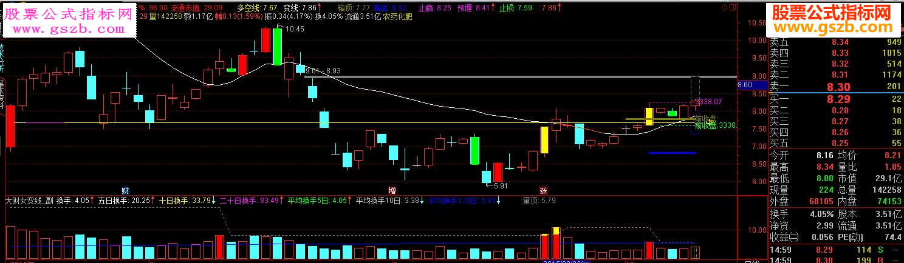The height and width of the screenshot is (263, 904).
Task: Click the 14:59 trade row at 8.29
Action: tap(836, 249)
